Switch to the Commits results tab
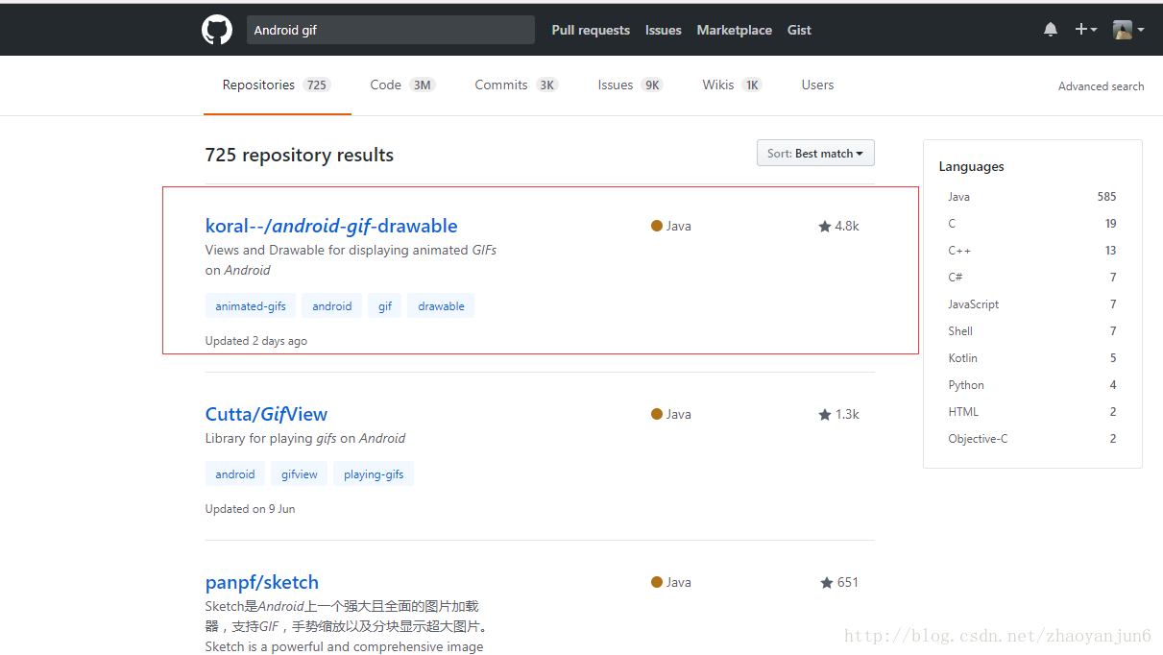This screenshot has width=1163, height=655. click(517, 85)
